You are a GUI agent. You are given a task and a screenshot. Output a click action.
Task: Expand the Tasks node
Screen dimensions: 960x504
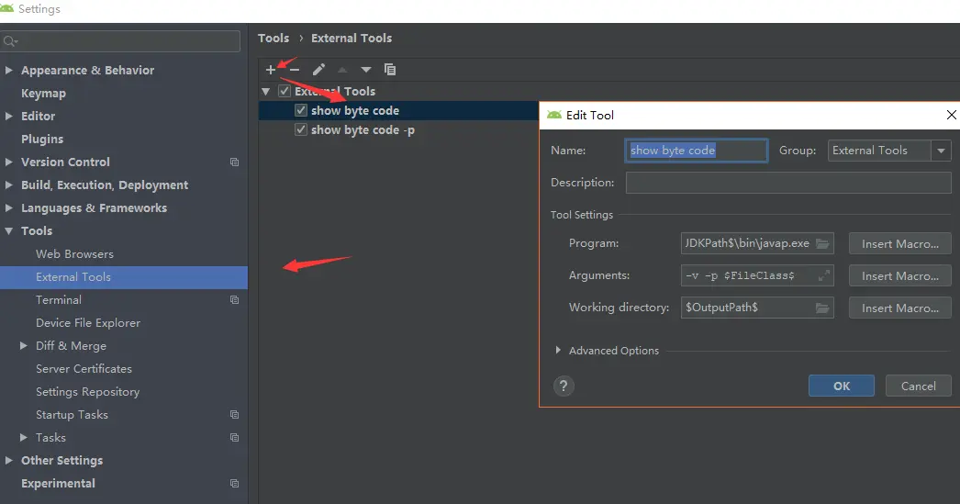click(x=23, y=438)
